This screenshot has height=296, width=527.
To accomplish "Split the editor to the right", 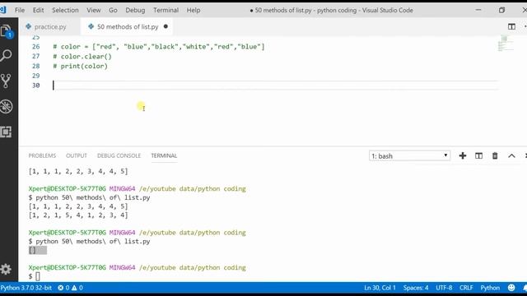I will pos(511,26).
